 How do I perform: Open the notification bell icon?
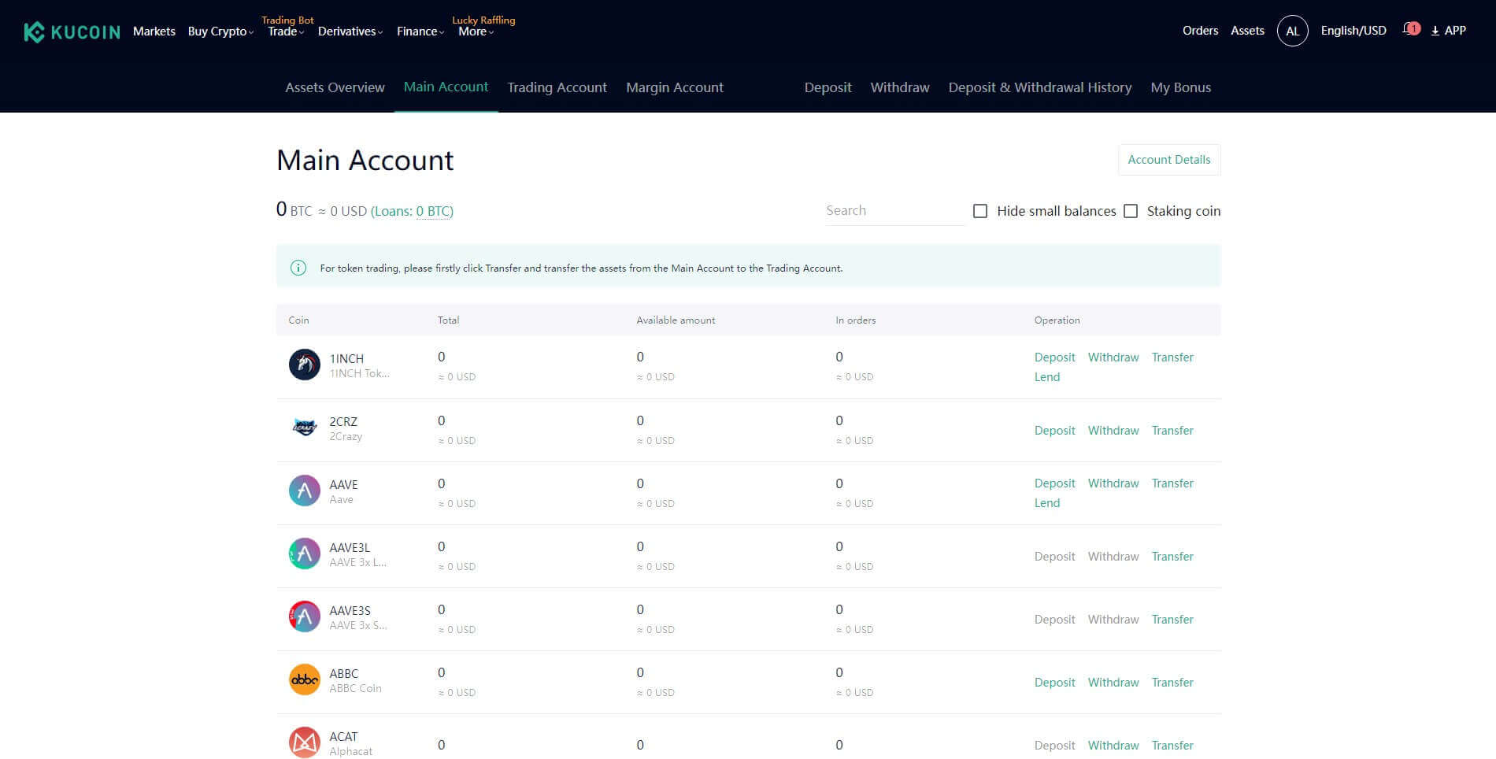1409,30
